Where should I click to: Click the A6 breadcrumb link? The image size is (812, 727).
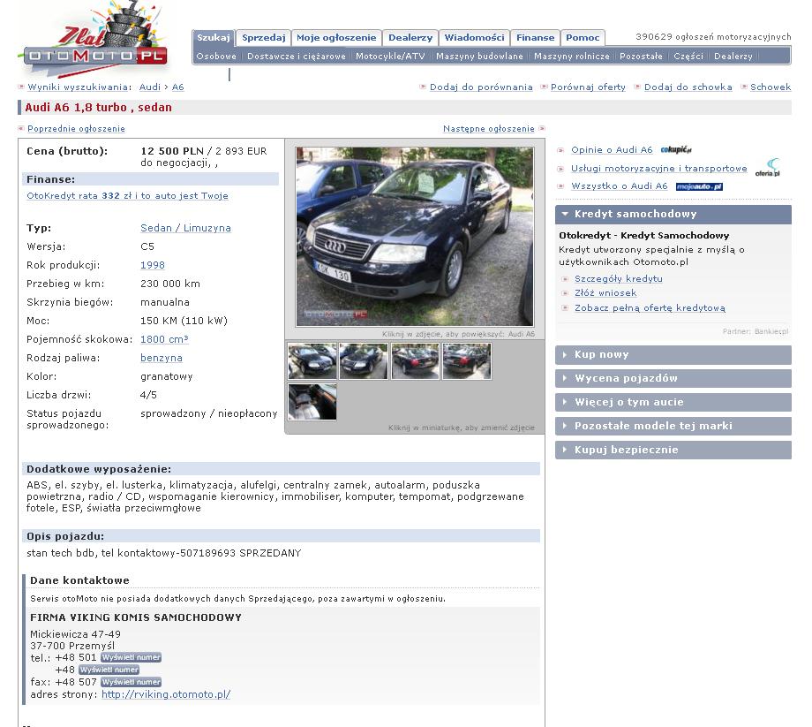tap(177, 87)
